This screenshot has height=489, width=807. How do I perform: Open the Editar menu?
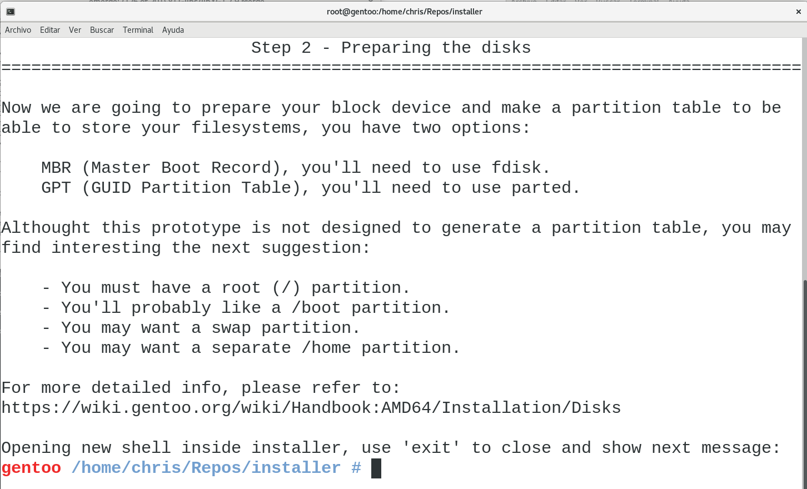click(x=50, y=30)
